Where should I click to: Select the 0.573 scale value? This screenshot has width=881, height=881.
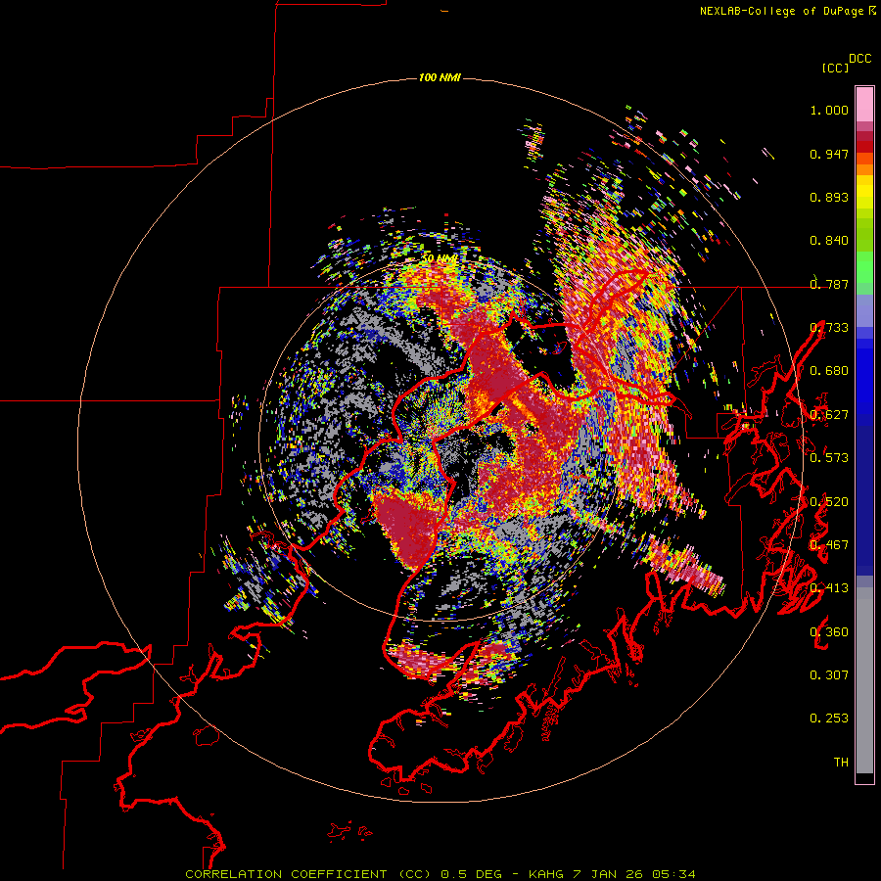(829, 458)
